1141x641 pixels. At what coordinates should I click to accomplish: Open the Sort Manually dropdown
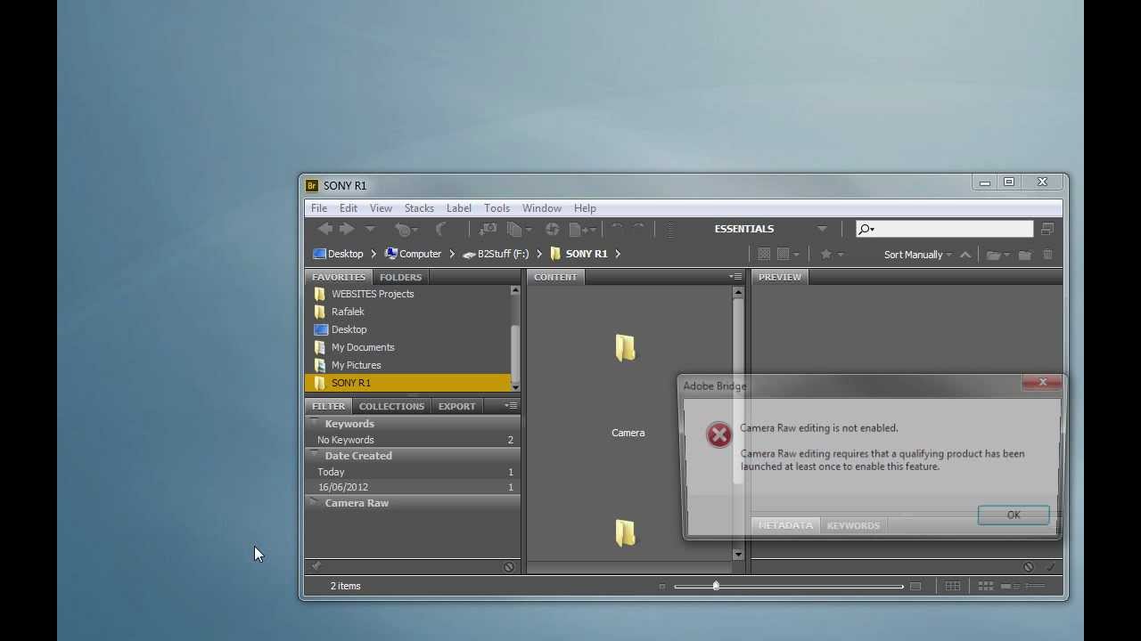(x=917, y=255)
